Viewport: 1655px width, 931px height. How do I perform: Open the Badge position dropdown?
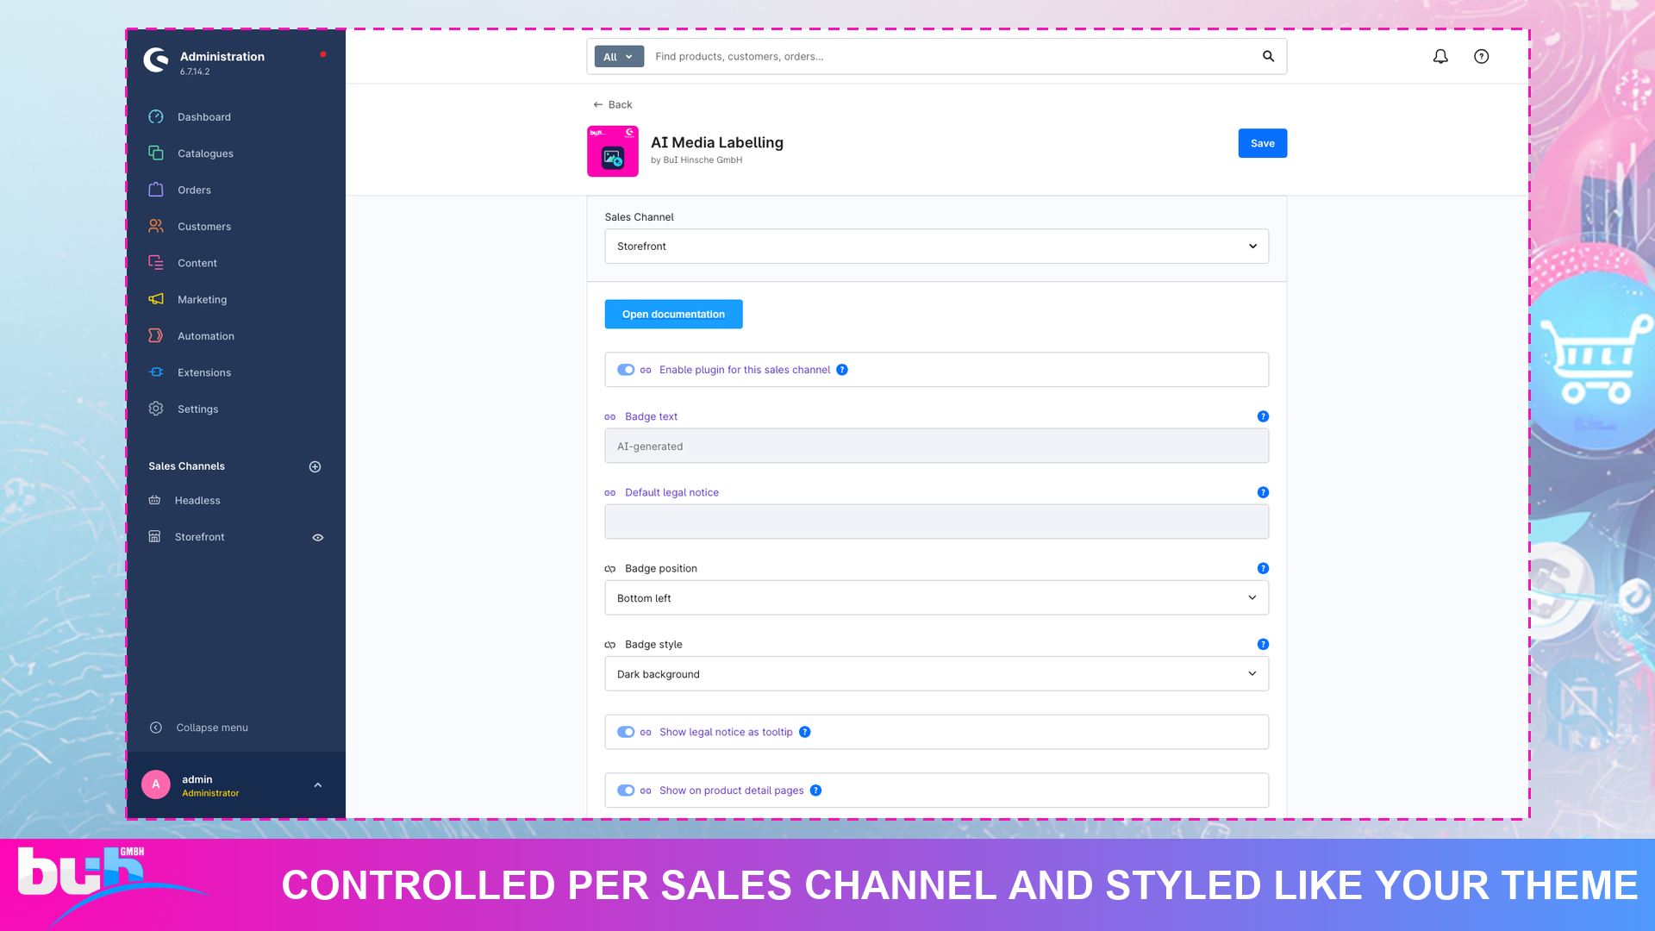[936, 597]
